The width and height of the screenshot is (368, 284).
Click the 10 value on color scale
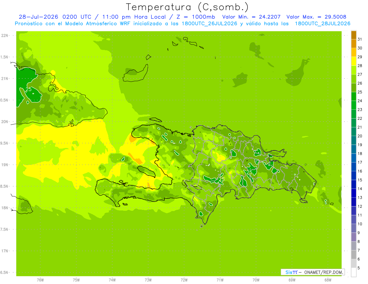click(360, 224)
